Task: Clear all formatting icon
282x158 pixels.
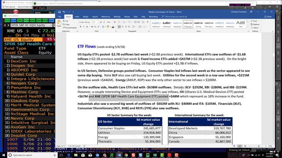Action: (x=115, y=22)
